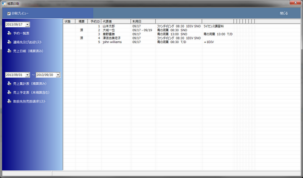Viewport: 303px width, 178px height.
Task: Click the 代表者 column header
Action: point(116,22)
